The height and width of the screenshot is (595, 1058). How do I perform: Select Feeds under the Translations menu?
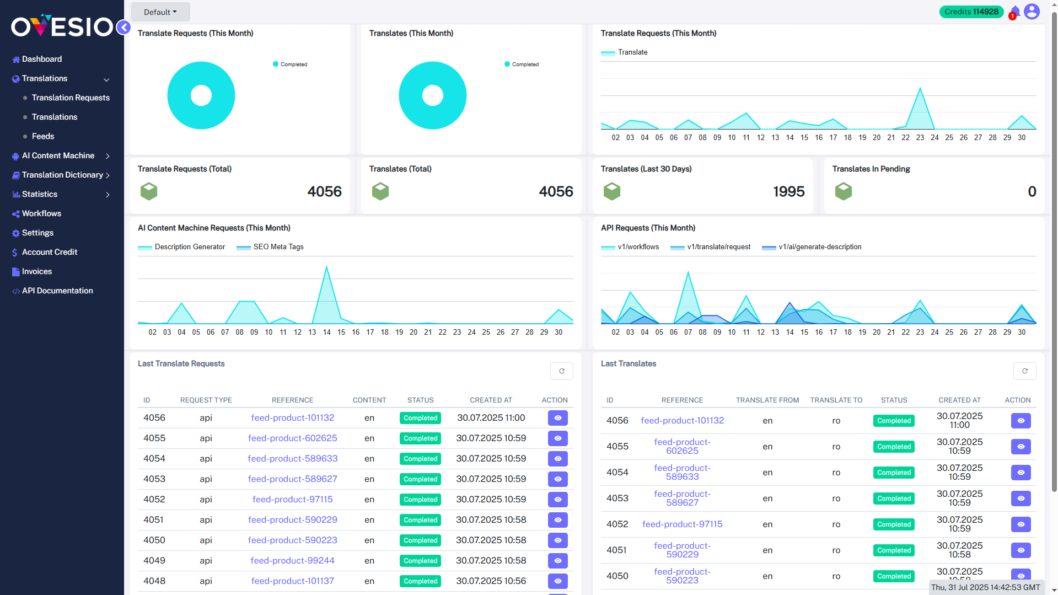pos(42,136)
